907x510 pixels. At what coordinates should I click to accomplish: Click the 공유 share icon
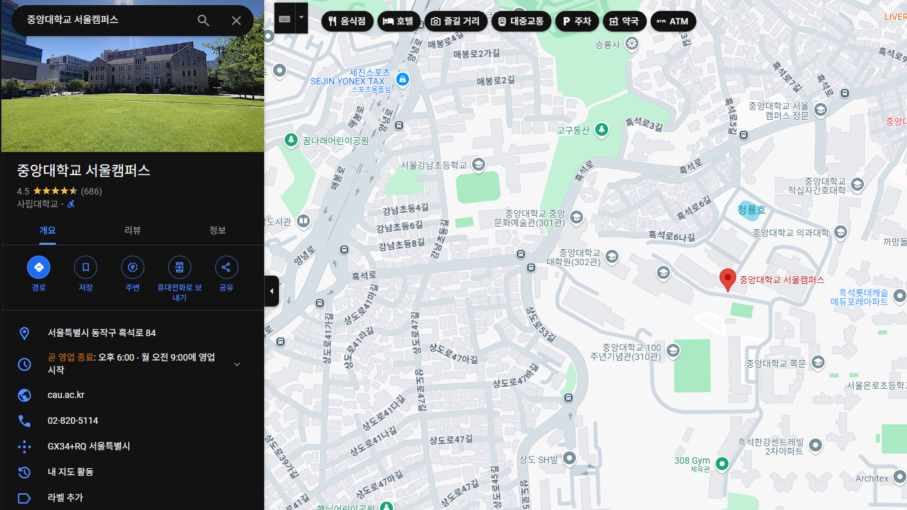(x=226, y=267)
